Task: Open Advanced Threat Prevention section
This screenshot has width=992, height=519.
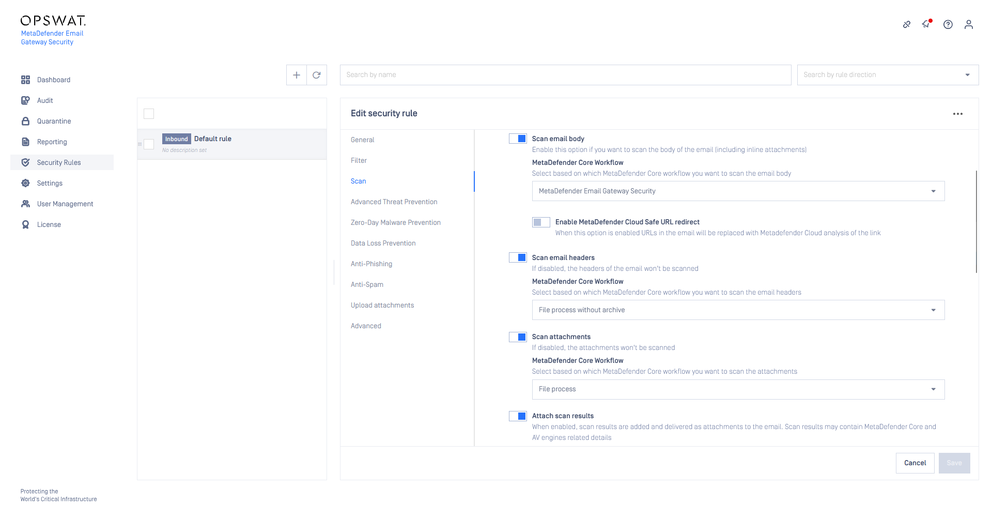Action: point(394,202)
